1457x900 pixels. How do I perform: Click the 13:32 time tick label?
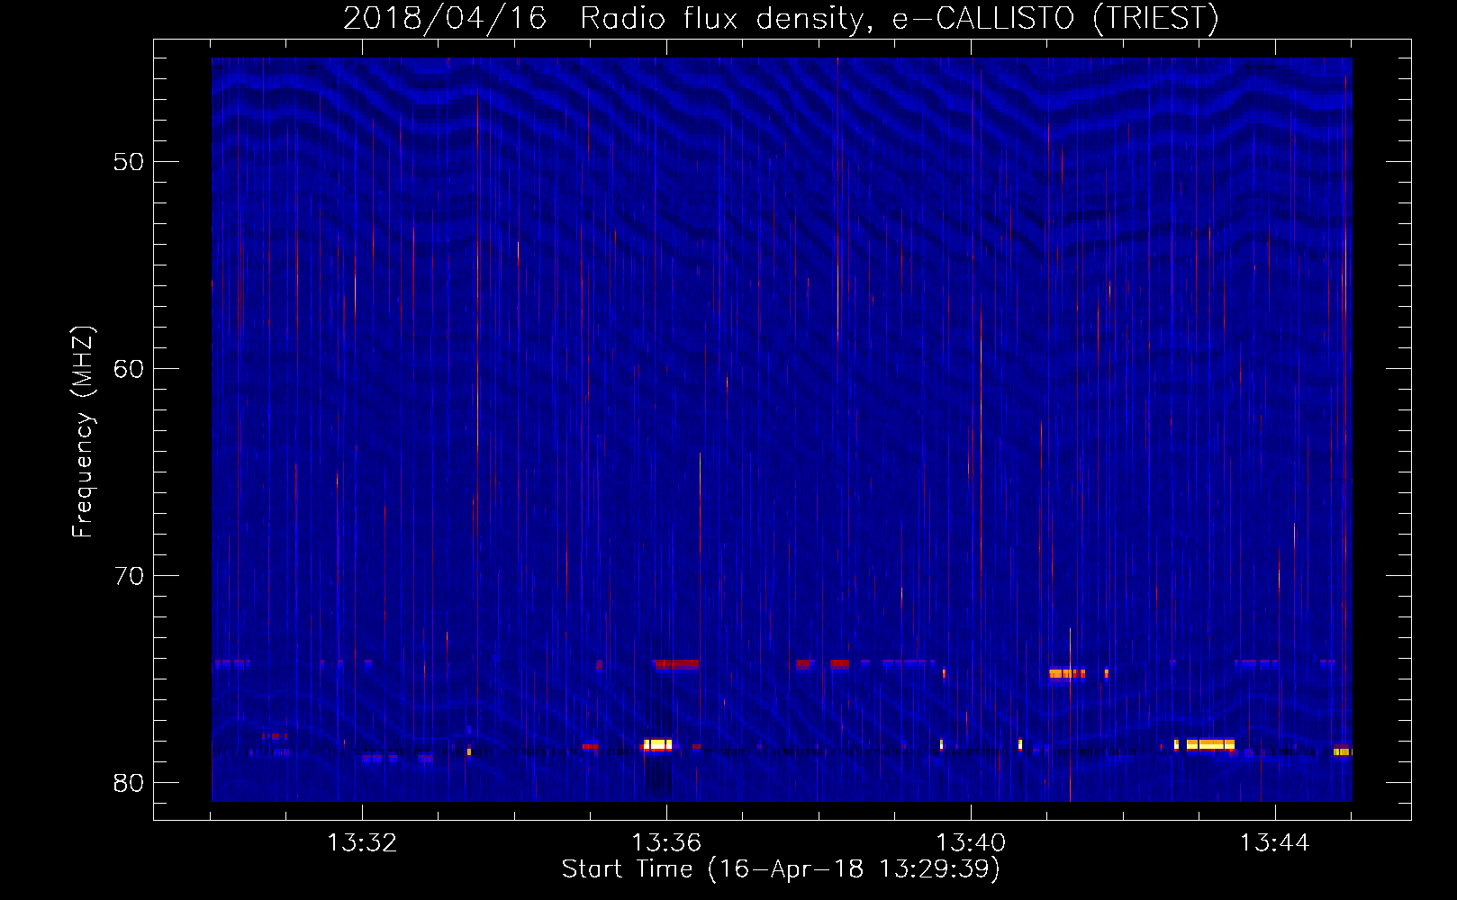(362, 843)
